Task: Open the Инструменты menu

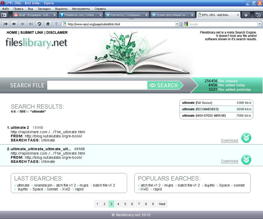Action: [x=81, y=9]
